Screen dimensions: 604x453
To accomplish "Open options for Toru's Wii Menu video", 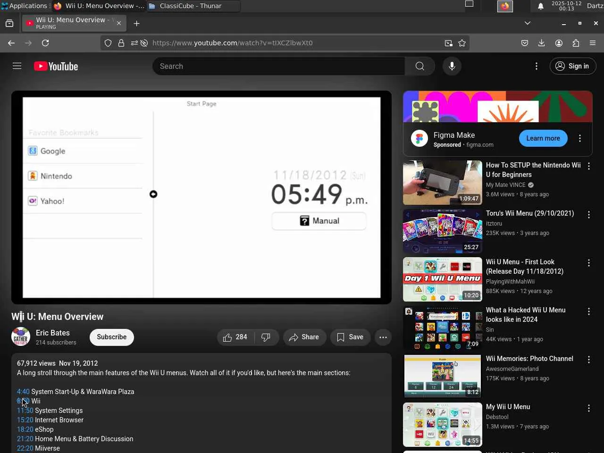I will [589, 215].
